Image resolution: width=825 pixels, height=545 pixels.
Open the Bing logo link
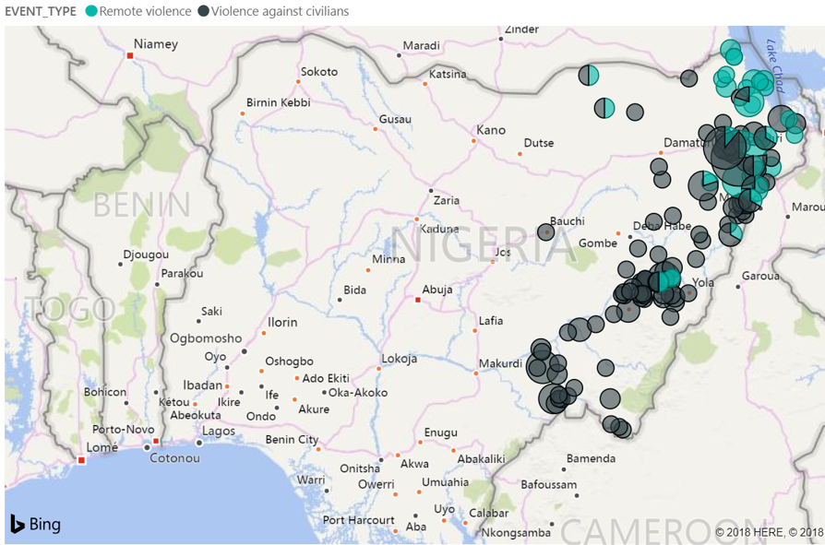(x=35, y=524)
